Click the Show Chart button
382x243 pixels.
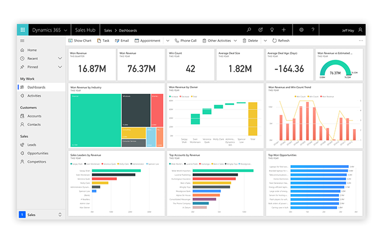click(x=80, y=41)
